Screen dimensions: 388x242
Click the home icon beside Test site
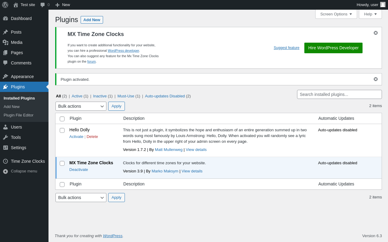[x=16, y=5]
